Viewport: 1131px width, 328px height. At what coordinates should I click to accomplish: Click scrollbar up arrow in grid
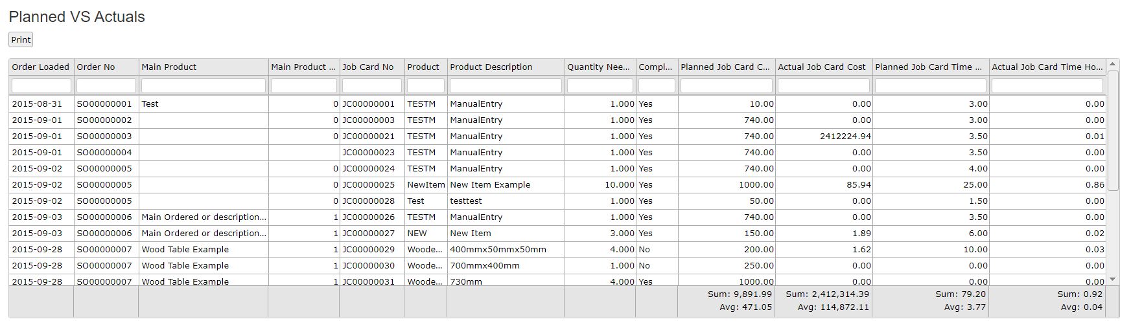pyautogui.click(x=1113, y=64)
